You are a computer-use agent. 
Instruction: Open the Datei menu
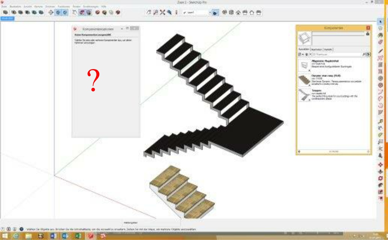click(4, 6)
